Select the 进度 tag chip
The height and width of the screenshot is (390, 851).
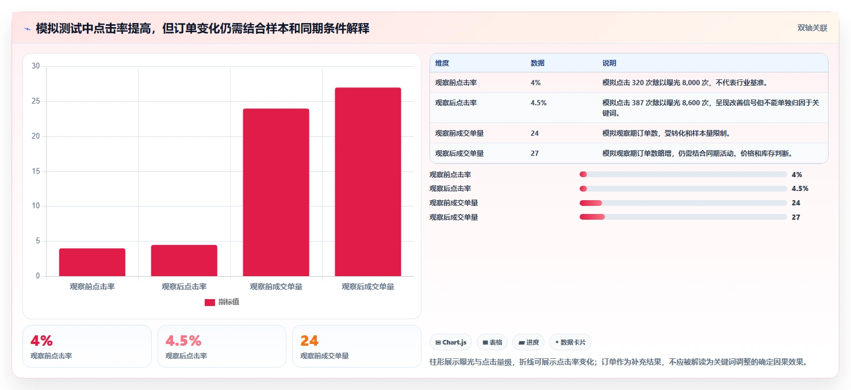tap(528, 342)
